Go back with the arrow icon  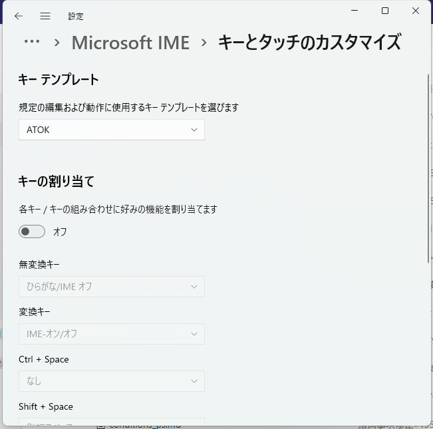19,16
